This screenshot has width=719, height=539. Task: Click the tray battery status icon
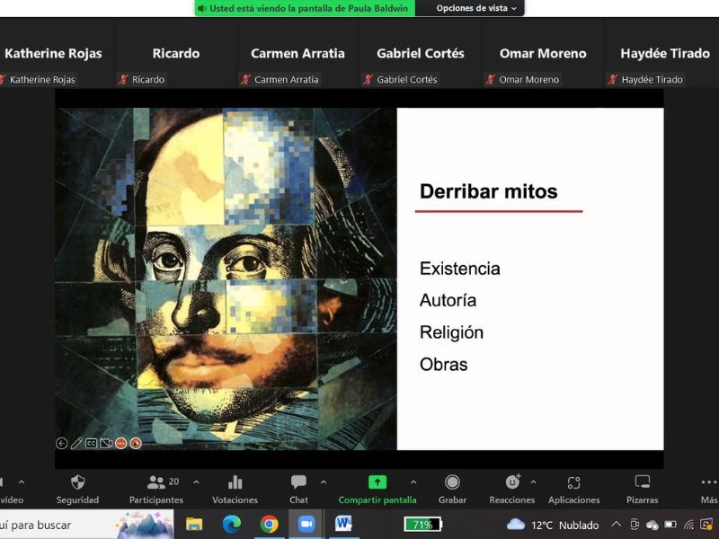[x=670, y=525]
